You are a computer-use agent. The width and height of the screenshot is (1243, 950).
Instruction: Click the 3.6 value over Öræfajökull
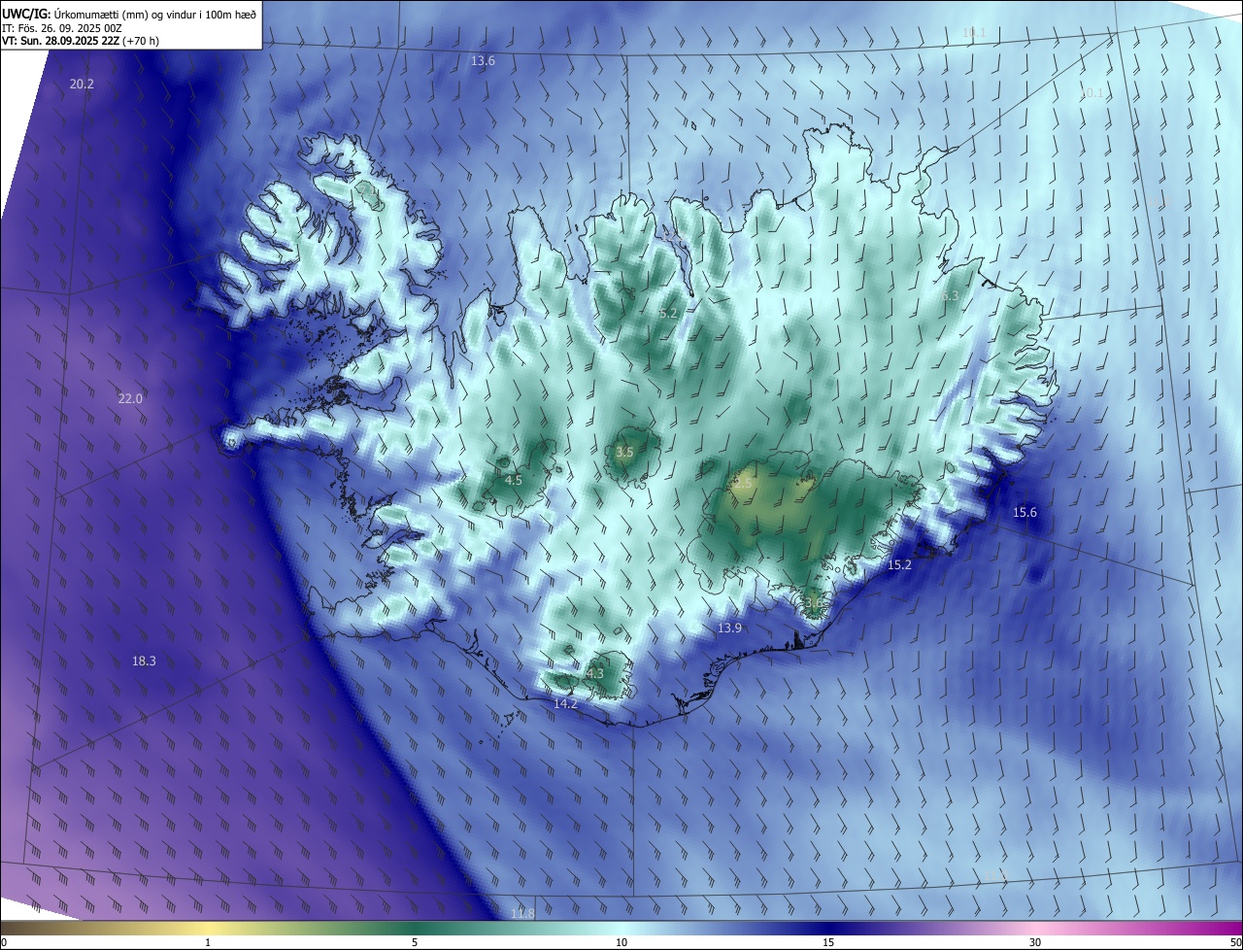pyautogui.click(x=814, y=602)
